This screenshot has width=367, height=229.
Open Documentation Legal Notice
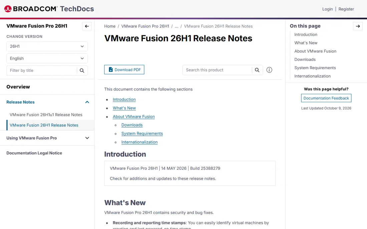[x=34, y=153]
